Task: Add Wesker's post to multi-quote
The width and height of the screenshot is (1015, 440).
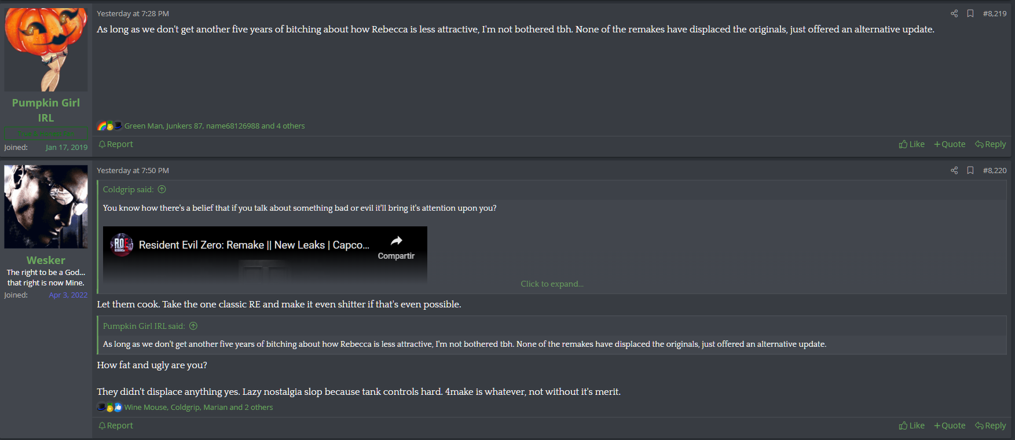Action: click(x=950, y=426)
